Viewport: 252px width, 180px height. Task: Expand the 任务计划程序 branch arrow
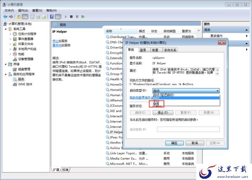(10, 34)
